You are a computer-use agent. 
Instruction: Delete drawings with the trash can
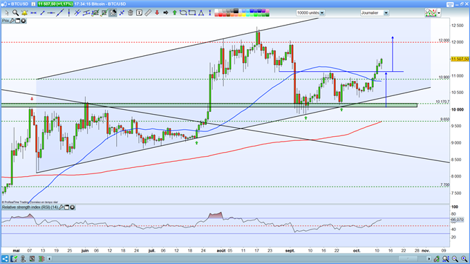[x=131, y=13]
